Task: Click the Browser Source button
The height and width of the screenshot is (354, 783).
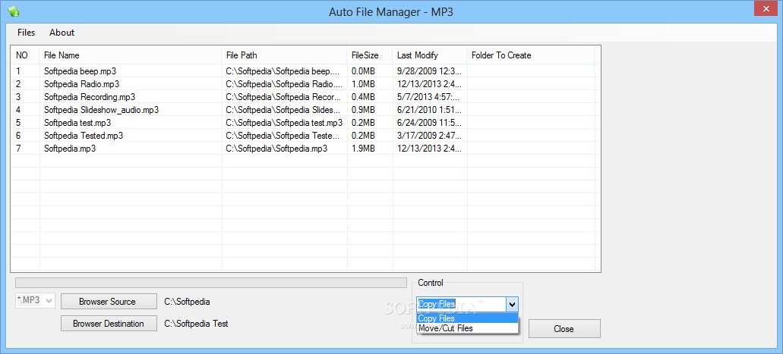Action: pos(107,302)
